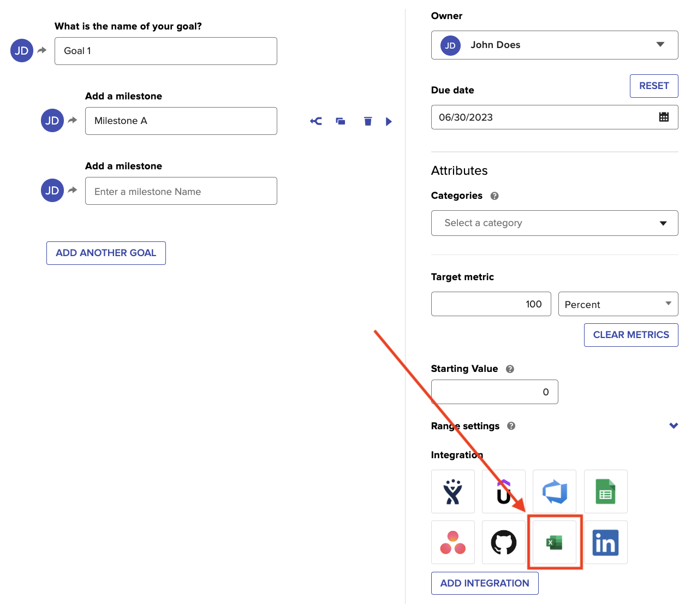
Task: Click the CLEAR METRICS button
Action: click(631, 335)
